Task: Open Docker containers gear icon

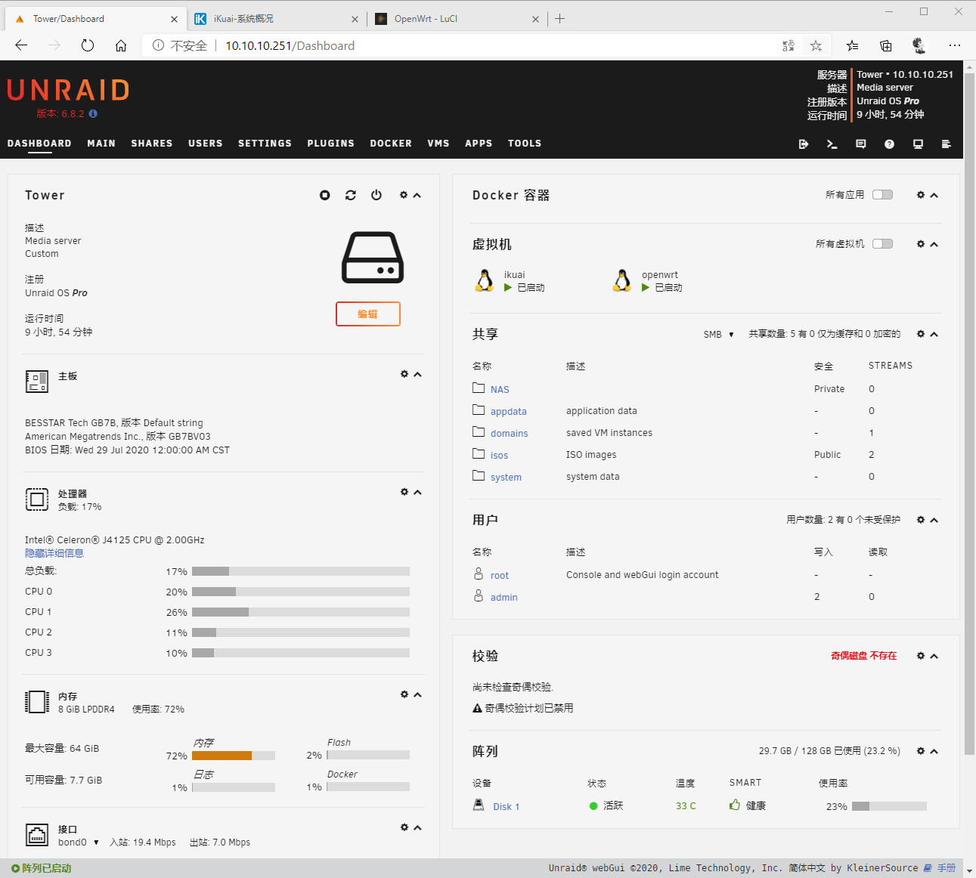Action: pos(921,195)
